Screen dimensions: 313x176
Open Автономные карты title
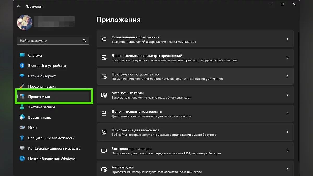pyautogui.click(x=128, y=93)
